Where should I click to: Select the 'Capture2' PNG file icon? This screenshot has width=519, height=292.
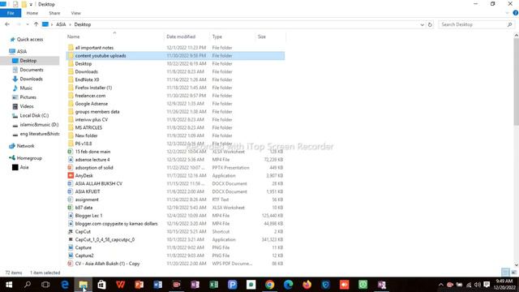(71, 255)
